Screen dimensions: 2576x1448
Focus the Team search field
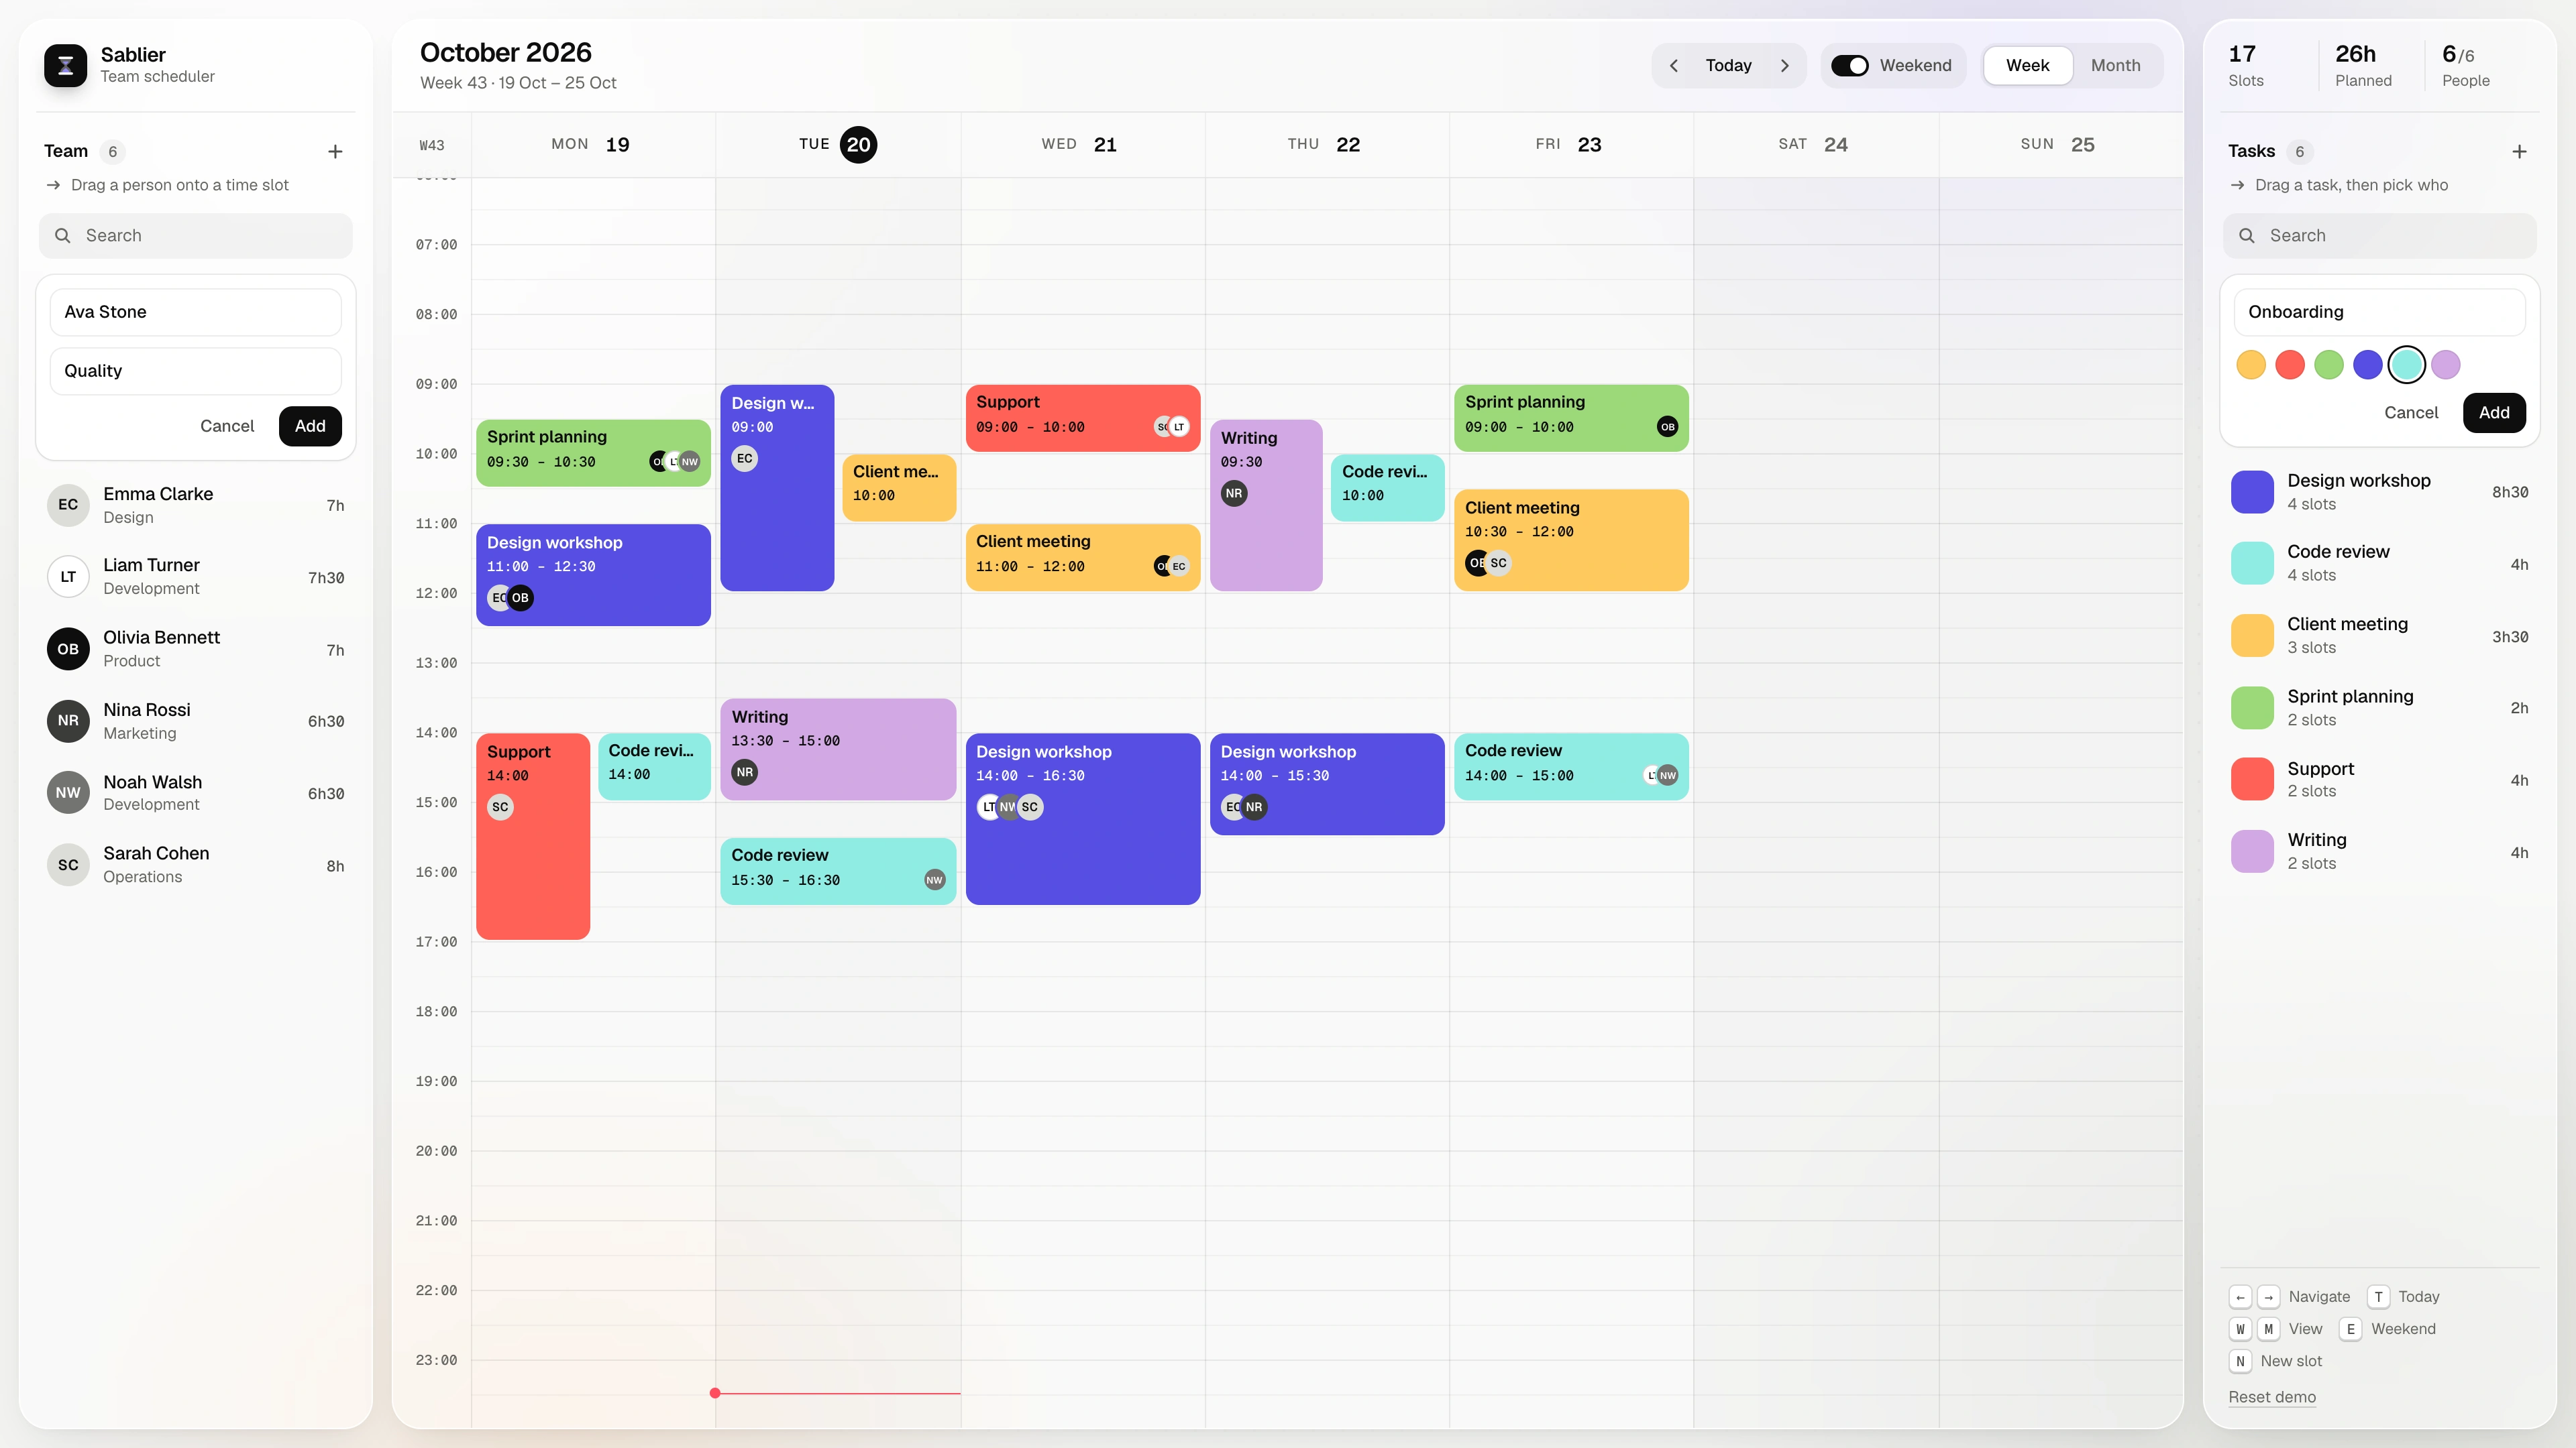[x=196, y=236]
